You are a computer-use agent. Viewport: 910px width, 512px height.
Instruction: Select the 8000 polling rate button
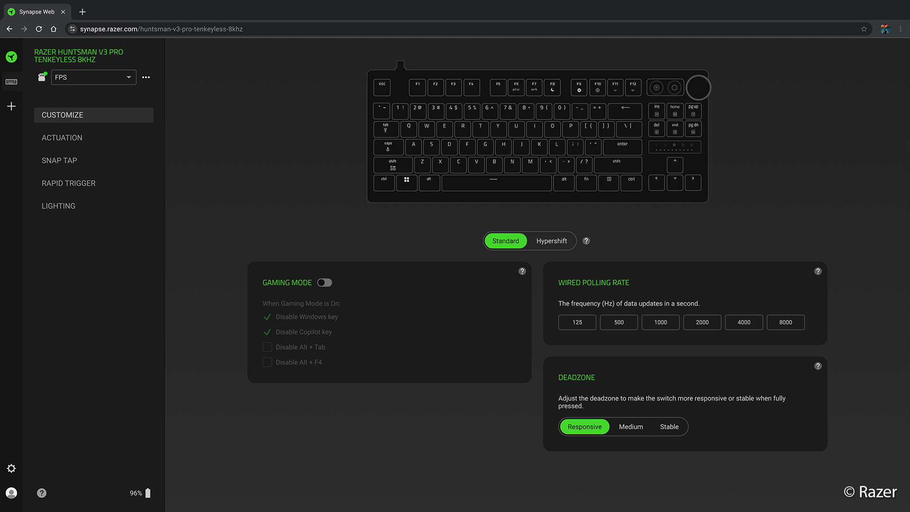point(785,322)
